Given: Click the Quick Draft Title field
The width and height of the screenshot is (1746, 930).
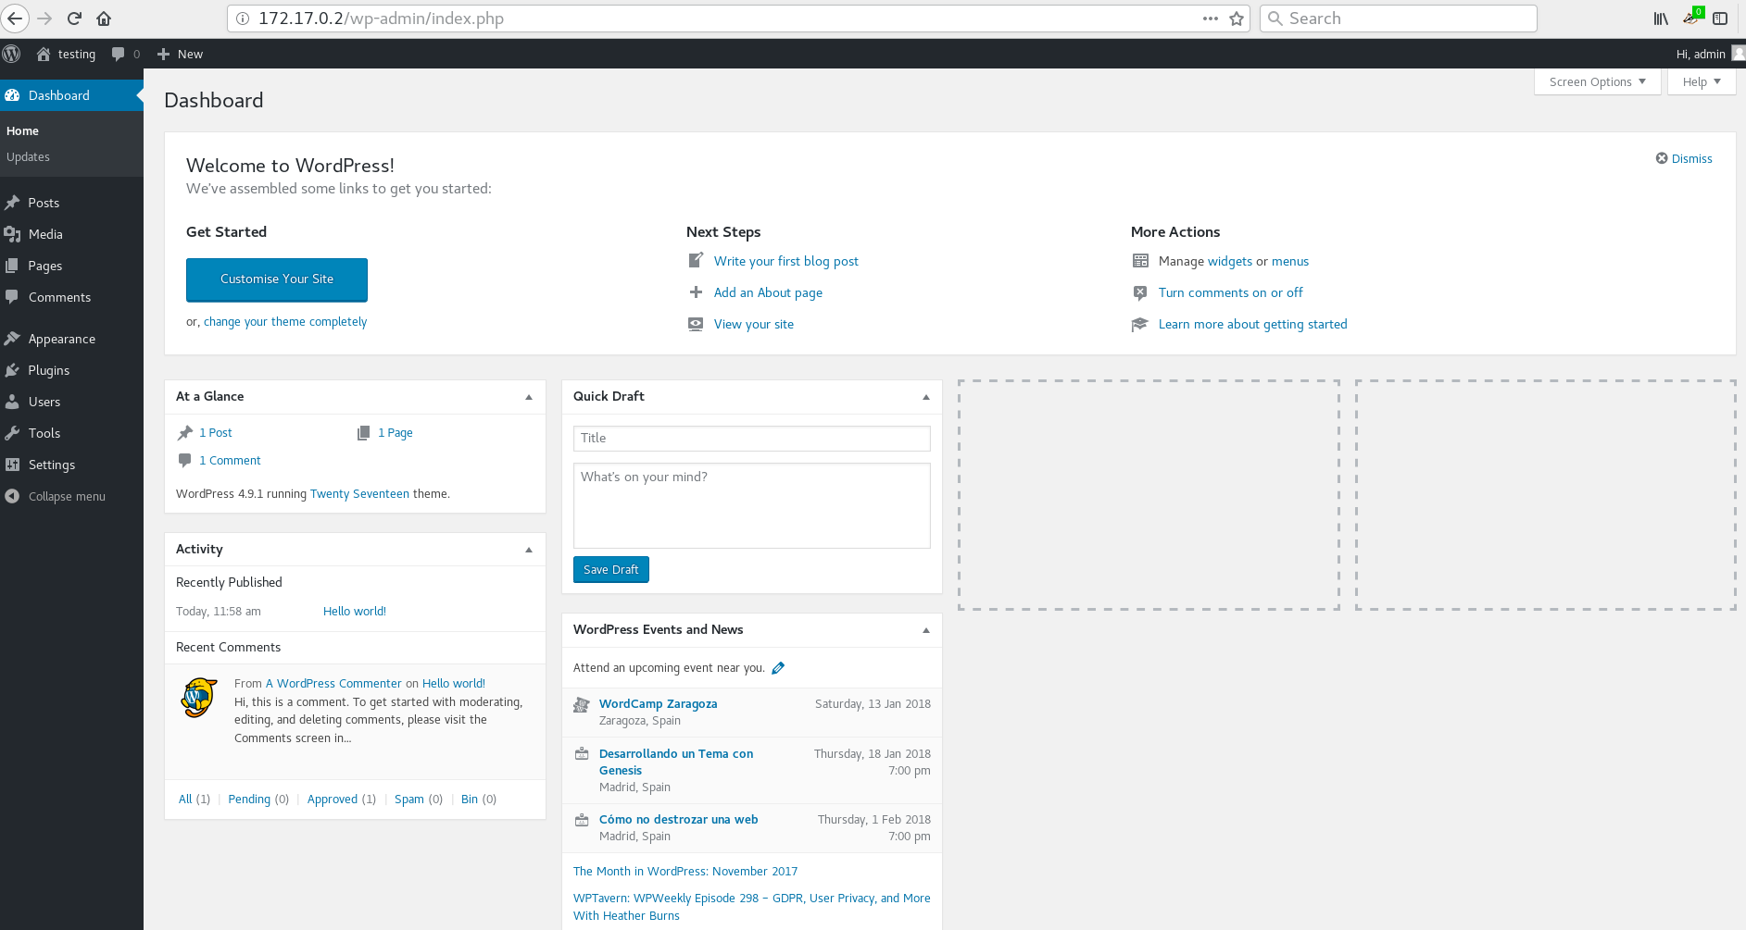Looking at the screenshot, I should [751, 438].
